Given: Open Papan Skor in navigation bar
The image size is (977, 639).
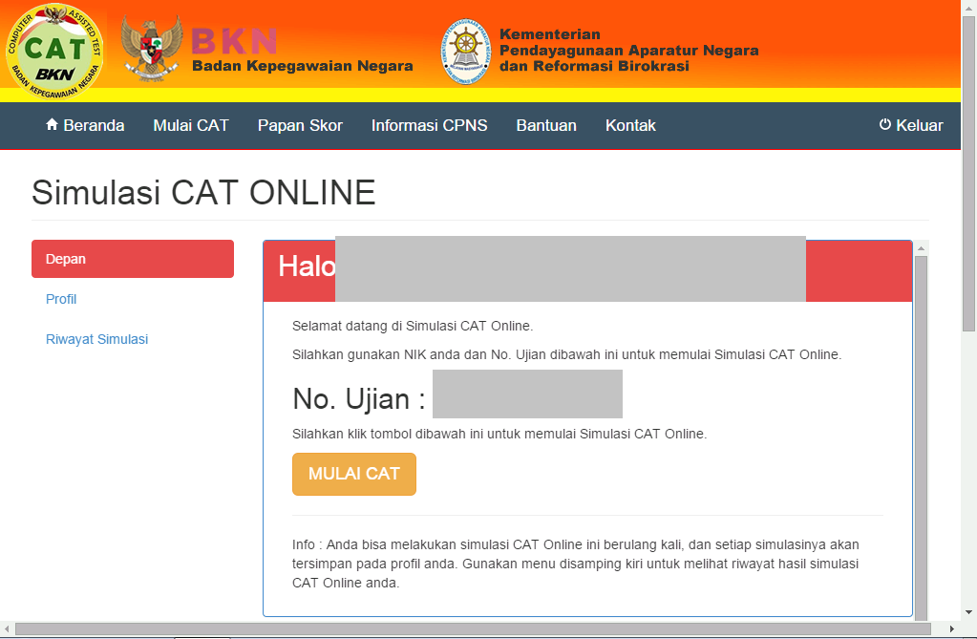Looking at the screenshot, I should [300, 125].
